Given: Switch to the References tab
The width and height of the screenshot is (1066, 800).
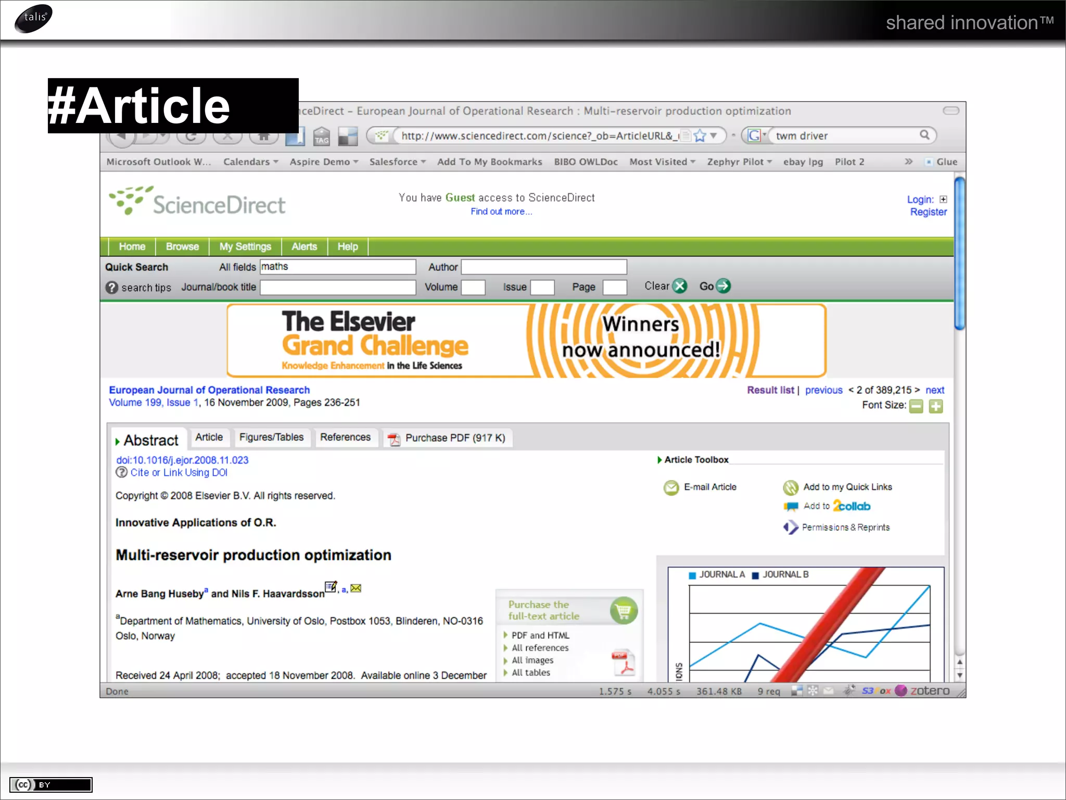Looking at the screenshot, I should coord(345,438).
